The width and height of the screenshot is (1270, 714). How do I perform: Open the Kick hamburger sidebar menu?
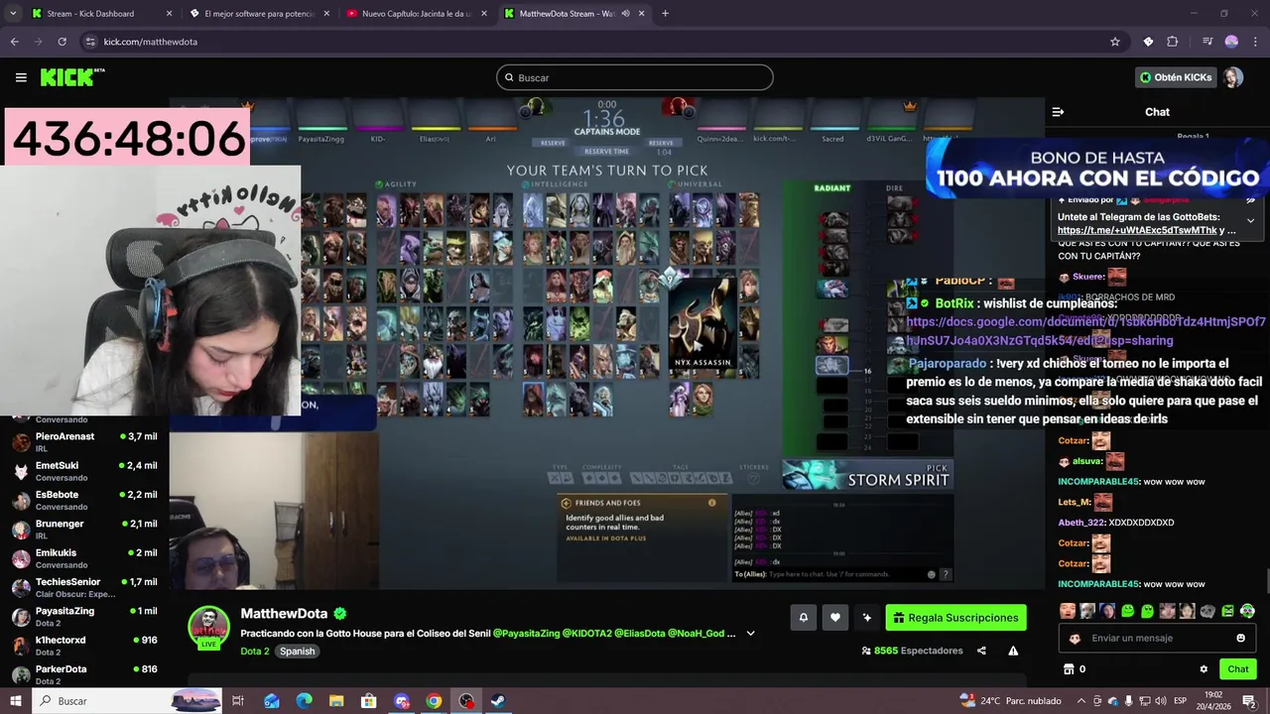coord(21,77)
